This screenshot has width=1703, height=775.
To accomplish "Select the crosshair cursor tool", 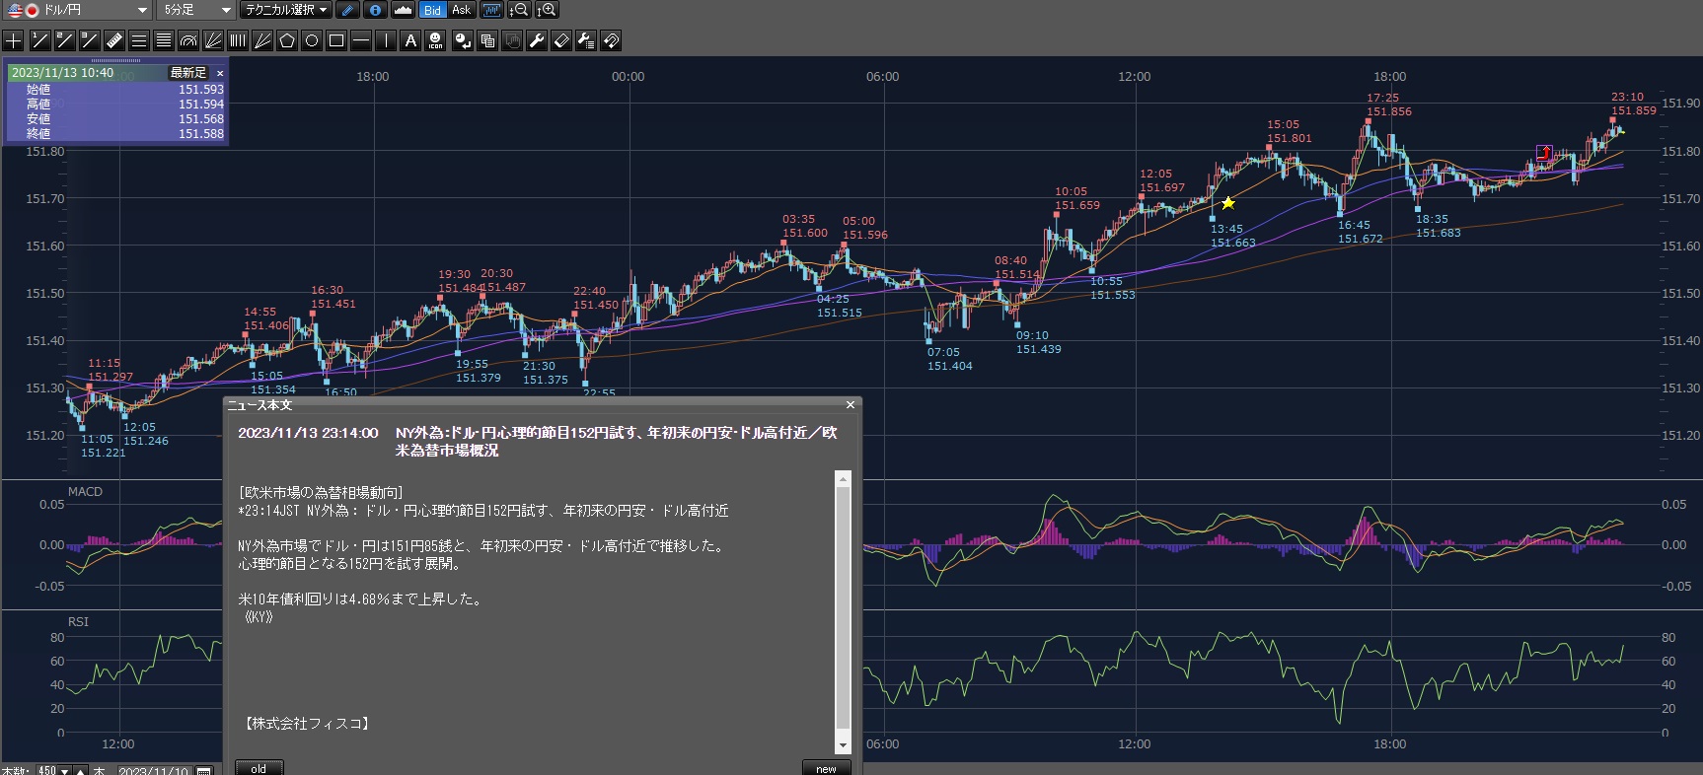I will pyautogui.click(x=14, y=40).
